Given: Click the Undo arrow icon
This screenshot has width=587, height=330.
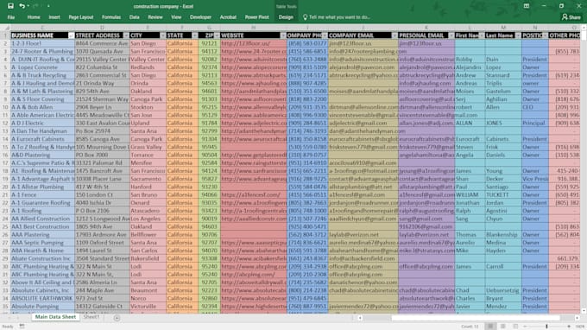Looking at the screenshot, I should (22, 6).
